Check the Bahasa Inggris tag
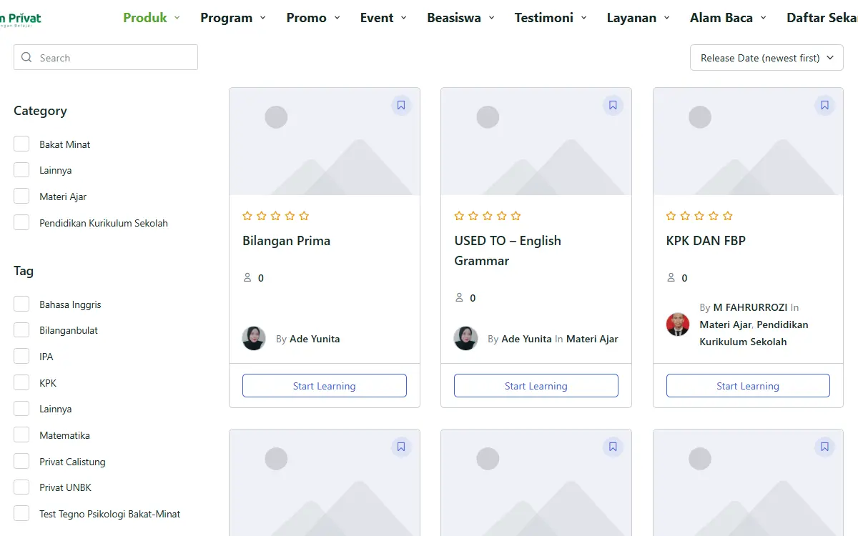The width and height of the screenshot is (858, 536). click(x=21, y=304)
